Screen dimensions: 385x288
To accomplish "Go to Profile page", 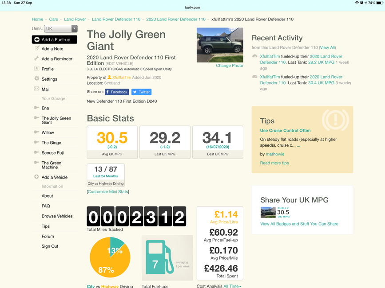I will 48,69.
